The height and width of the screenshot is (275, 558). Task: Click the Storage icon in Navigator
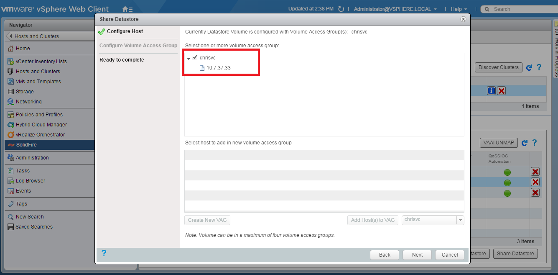pyautogui.click(x=11, y=92)
